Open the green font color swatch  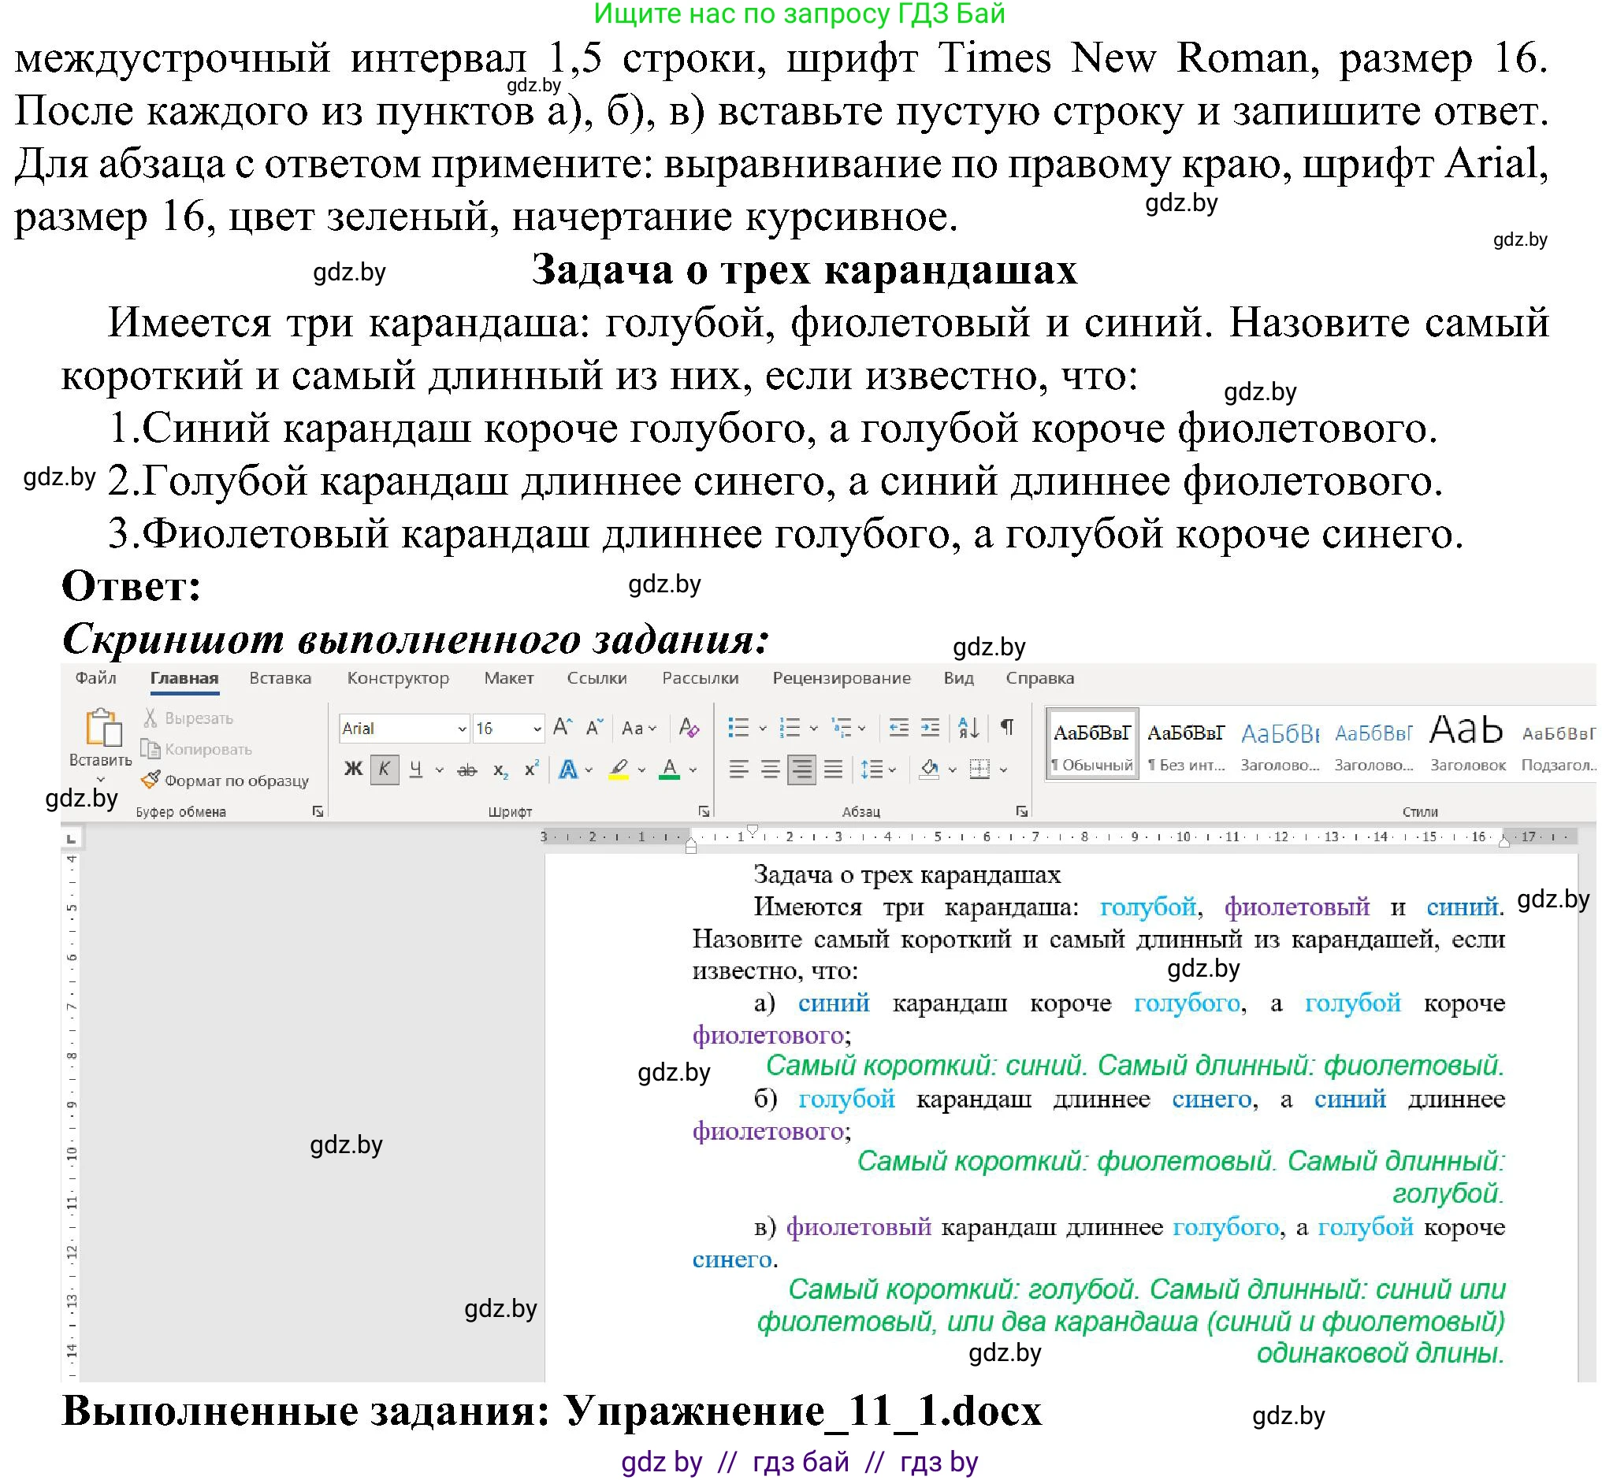click(x=670, y=770)
